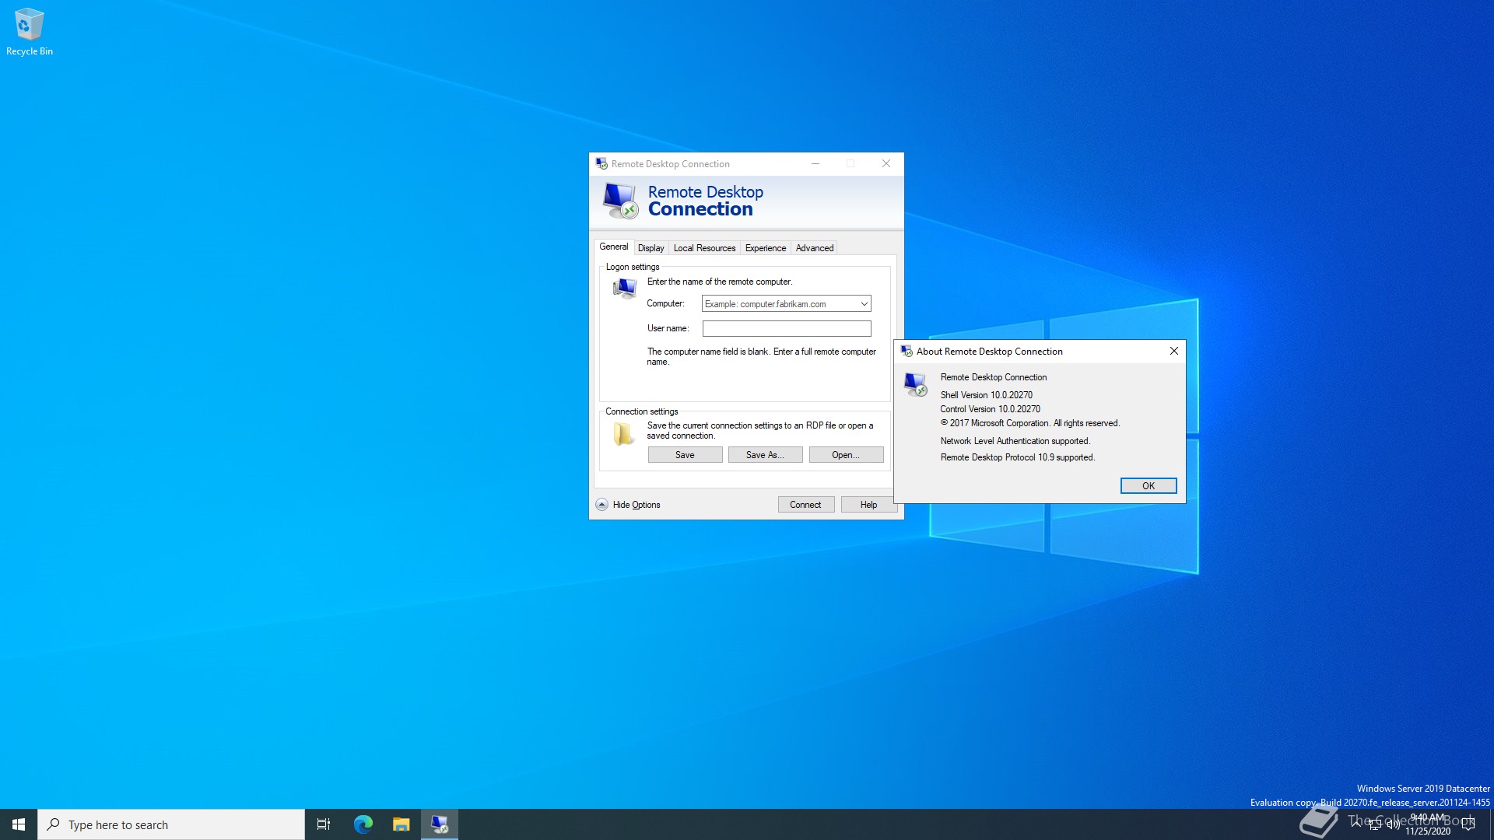Image resolution: width=1494 pixels, height=840 pixels.
Task: Click the folder icon in Connection settings
Action: click(x=622, y=434)
